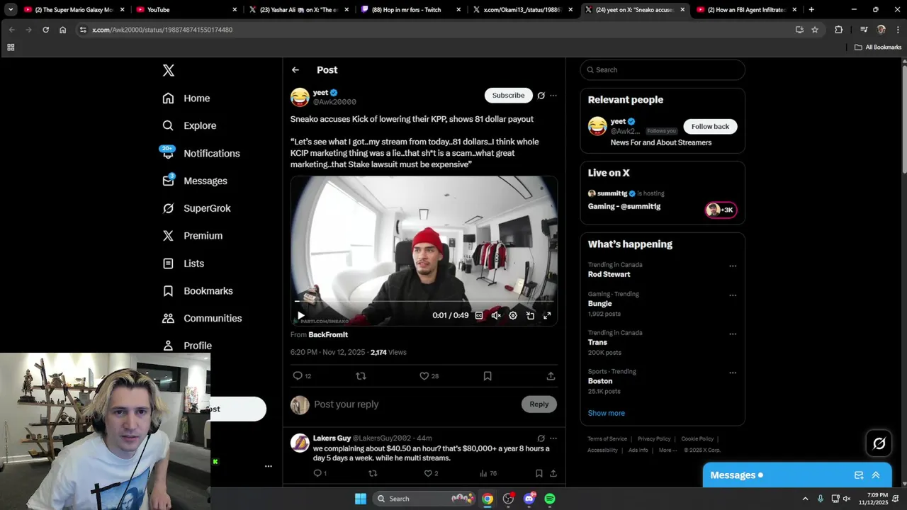
Task: Toggle video captions
Action: click(x=479, y=316)
